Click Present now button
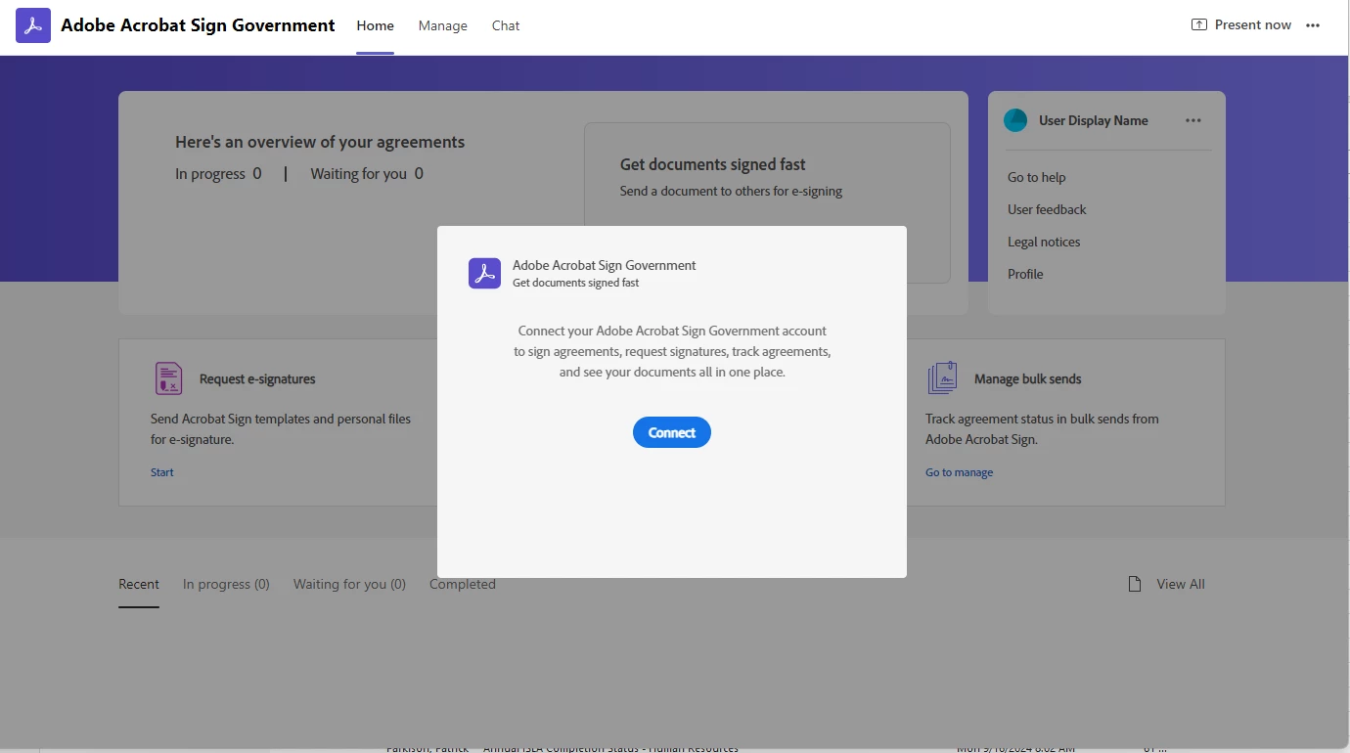This screenshot has width=1350, height=753. [1241, 25]
